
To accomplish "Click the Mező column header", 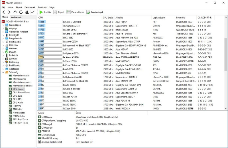I will [x=56, y=113].
